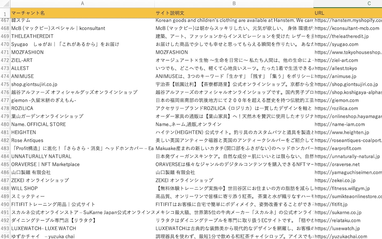Image resolution: width=382 pixels, height=239 pixels.
Task: Select the https://earprofit.com cell
Action: pyautogui.click(x=348, y=148)
